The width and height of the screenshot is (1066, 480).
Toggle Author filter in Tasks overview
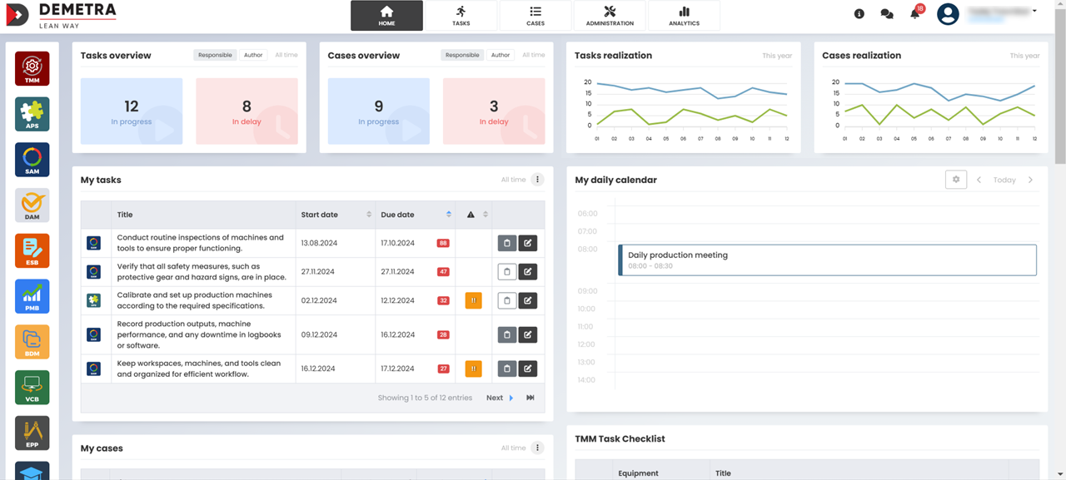(x=253, y=55)
